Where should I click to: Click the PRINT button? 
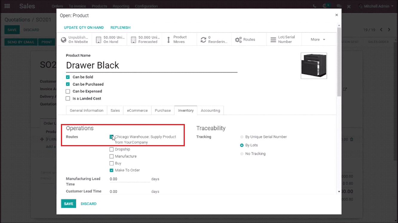[47, 42]
